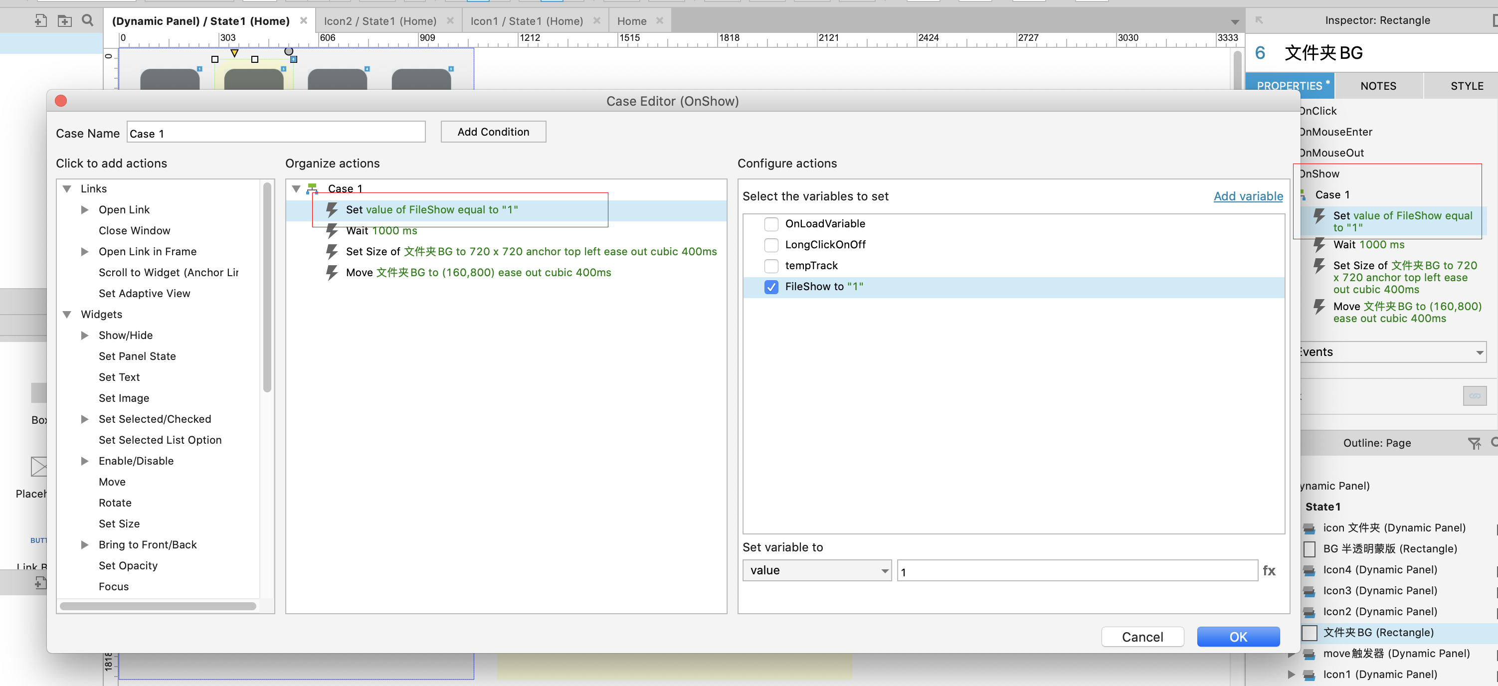
Task: Open the NOTES tab in Inspector
Action: (x=1378, y=86)
